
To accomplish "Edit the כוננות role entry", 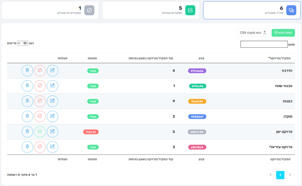I will point(52,101).
